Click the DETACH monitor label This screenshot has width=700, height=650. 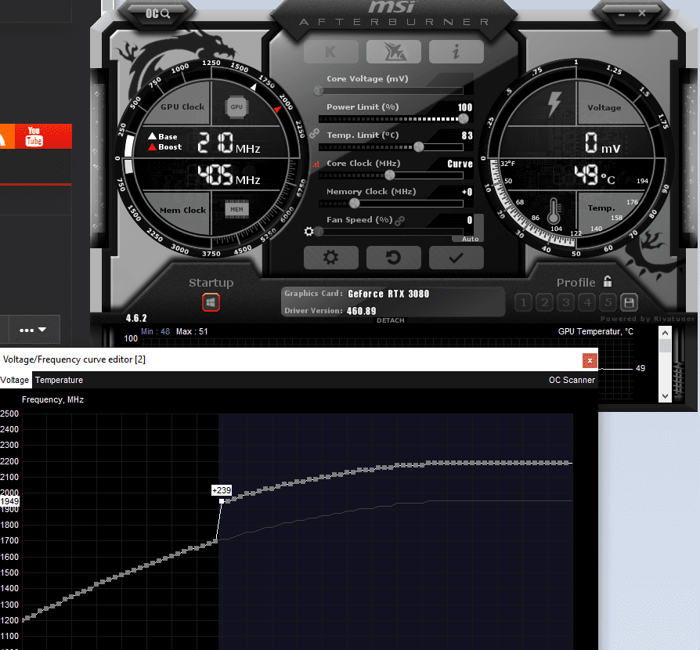pyautogui.click(x=390, y=320)
